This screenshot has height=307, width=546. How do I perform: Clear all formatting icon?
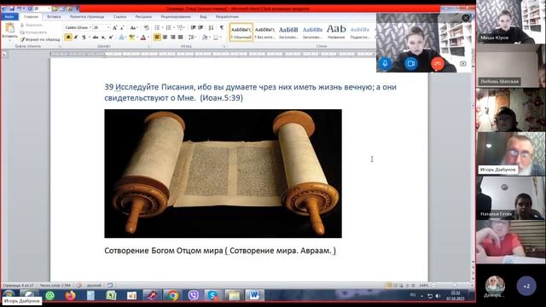pyautogui.click(x=146, y=27)
